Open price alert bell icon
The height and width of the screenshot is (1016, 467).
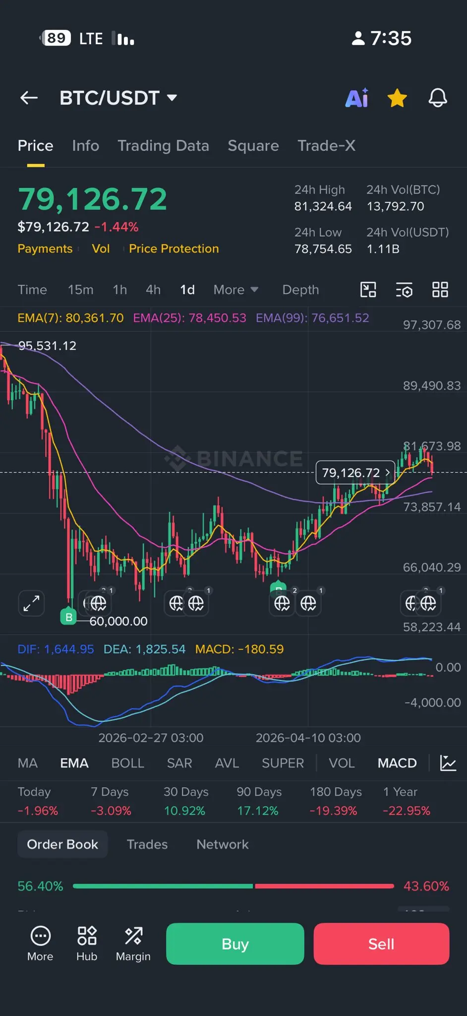click(438, 98)
